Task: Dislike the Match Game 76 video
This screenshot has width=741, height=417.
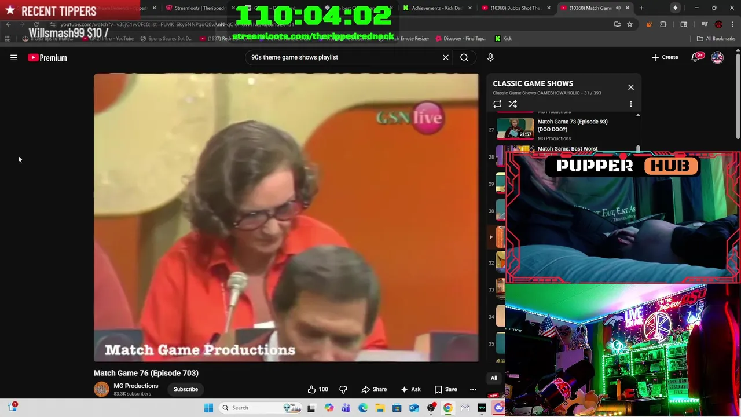Action: [x=343, y=389]
